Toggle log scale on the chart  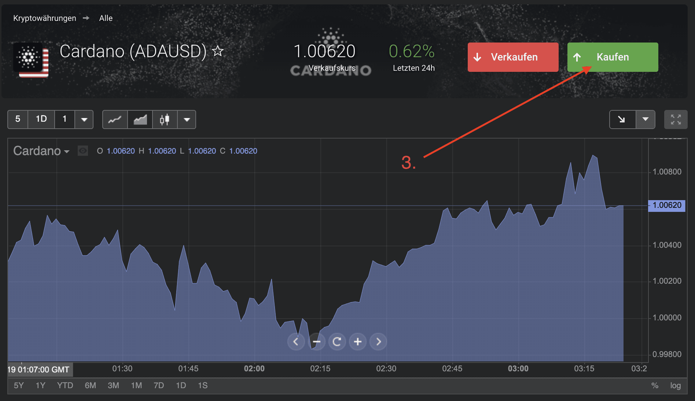[x=675, y=386]
